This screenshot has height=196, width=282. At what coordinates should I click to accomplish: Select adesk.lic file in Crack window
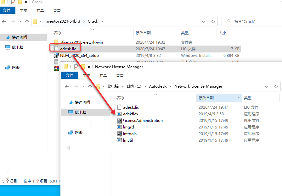pos(68,49)
